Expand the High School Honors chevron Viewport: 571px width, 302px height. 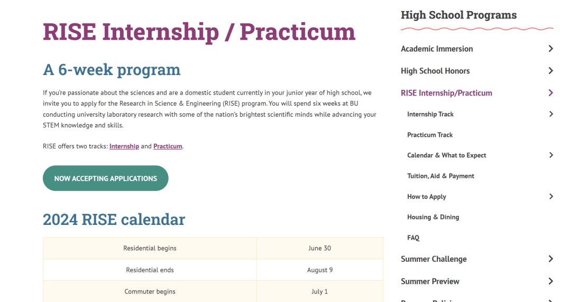click(x=550, y=71)
